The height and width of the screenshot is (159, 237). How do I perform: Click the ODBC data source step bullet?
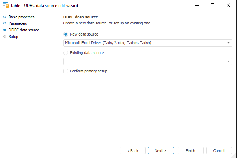tap(5, 30)
